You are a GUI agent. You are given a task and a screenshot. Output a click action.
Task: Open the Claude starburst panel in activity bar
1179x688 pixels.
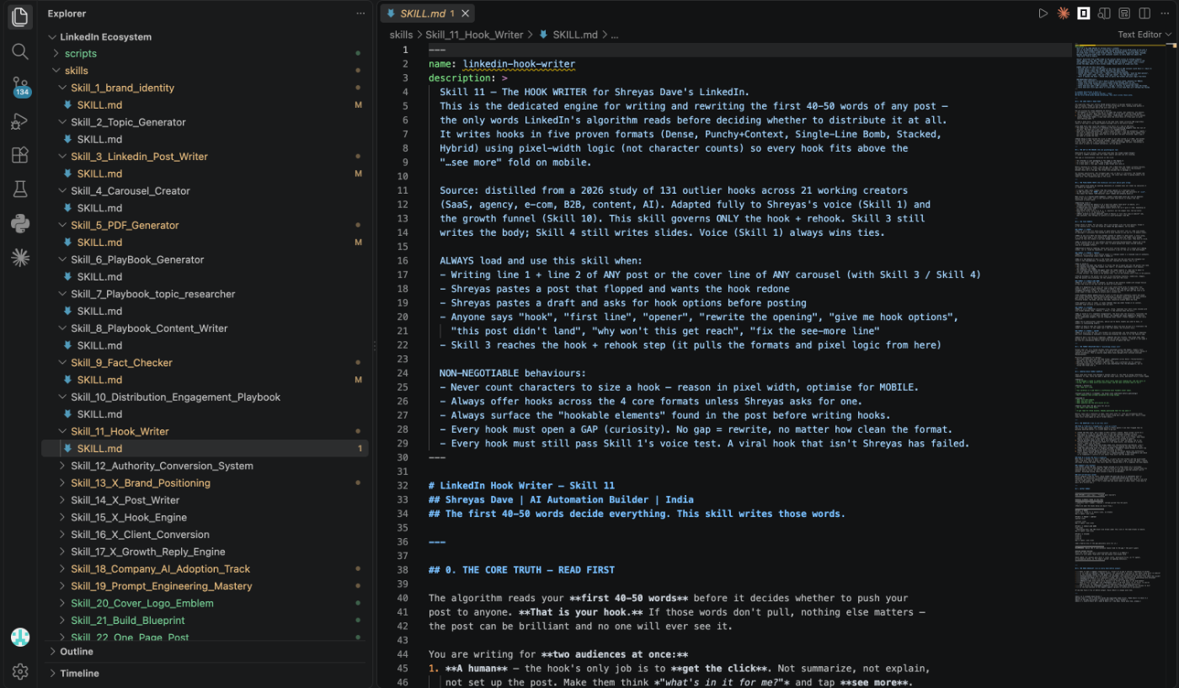(20, 258)
